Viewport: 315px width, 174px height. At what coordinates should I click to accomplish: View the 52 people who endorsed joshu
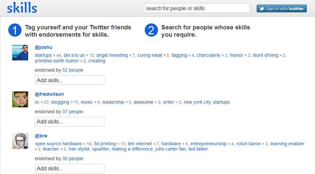click(73, 70)
